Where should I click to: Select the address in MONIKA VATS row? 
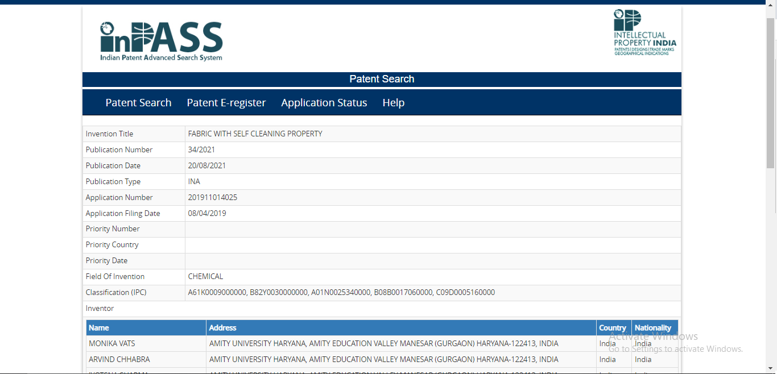(x=384, y=343)
